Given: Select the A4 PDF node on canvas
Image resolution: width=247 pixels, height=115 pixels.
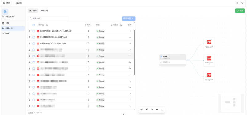Looking at the screenshot, I should (209, 77).
